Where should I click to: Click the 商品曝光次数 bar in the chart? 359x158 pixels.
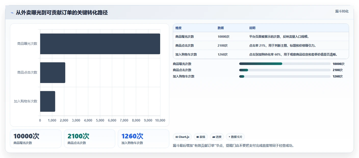pyautogui.click(x=100, y=44)
